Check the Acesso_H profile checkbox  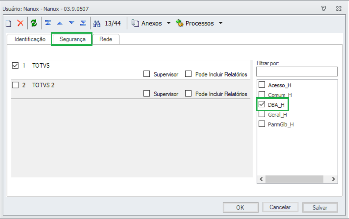pos(262,85)
